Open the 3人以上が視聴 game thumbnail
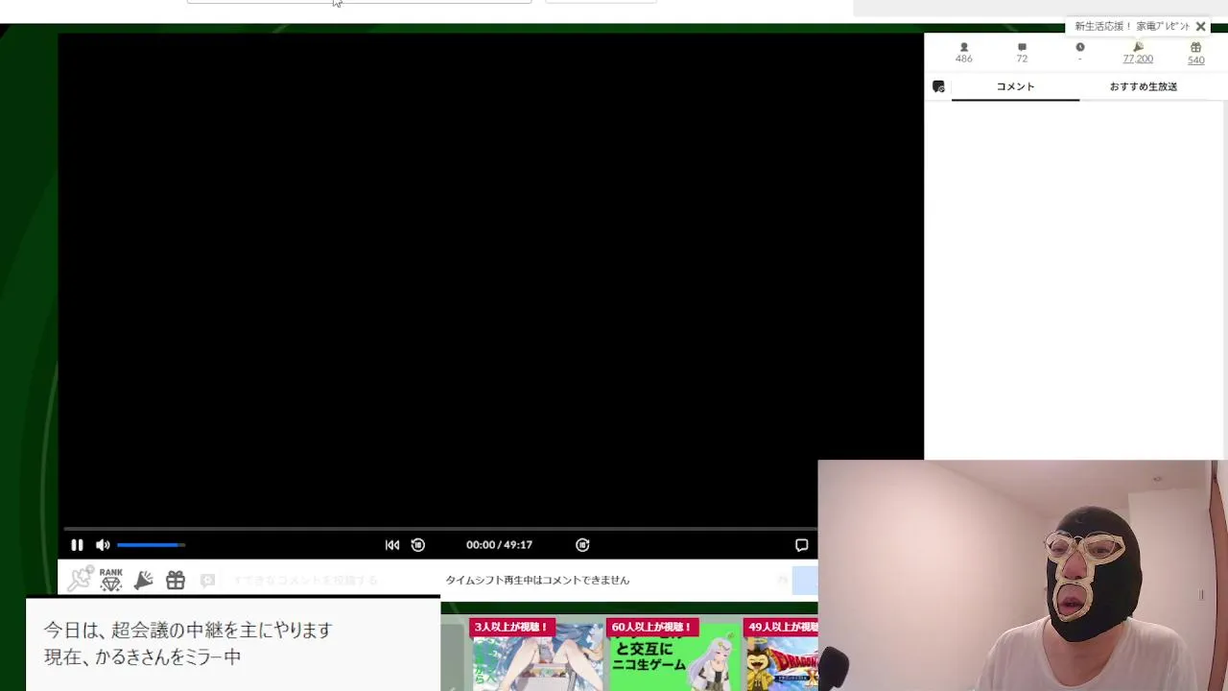 (537, 655)
